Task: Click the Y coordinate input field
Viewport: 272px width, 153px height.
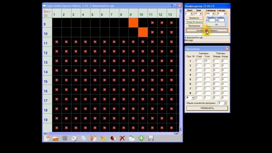Action: coord(221,20)
